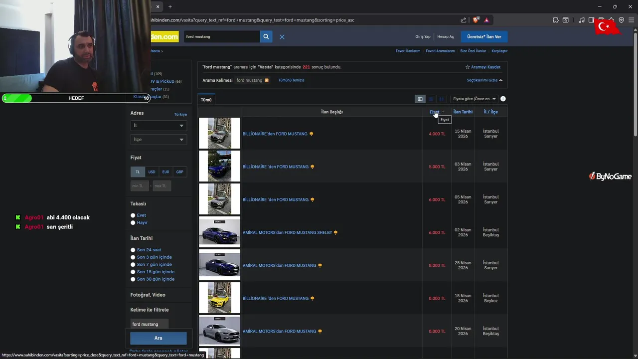Image resolution: width=638 pixels, height=359 pixels.
Task: Collapse the İlan Tarihi filter section heading
Action: tap(141, 238)
